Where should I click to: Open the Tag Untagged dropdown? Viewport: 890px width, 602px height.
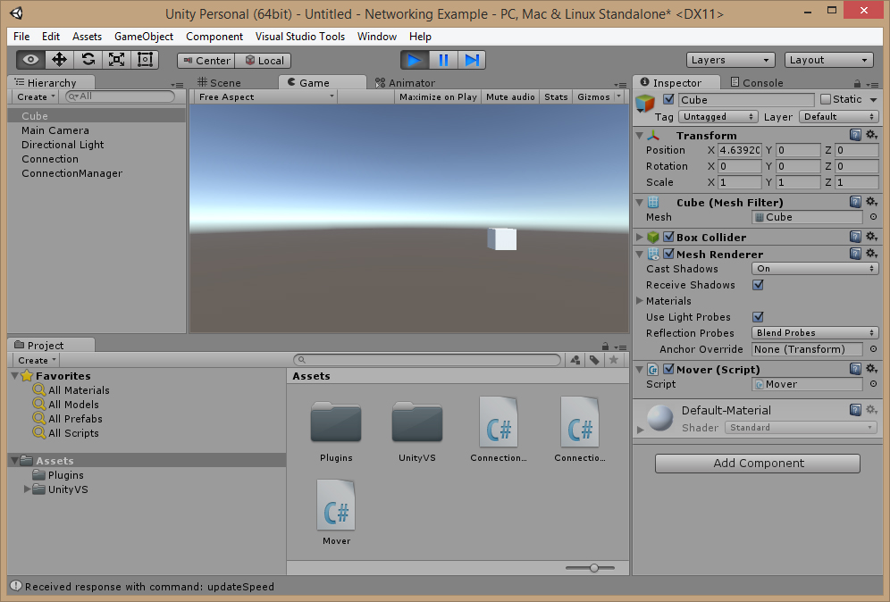[718, 116]
